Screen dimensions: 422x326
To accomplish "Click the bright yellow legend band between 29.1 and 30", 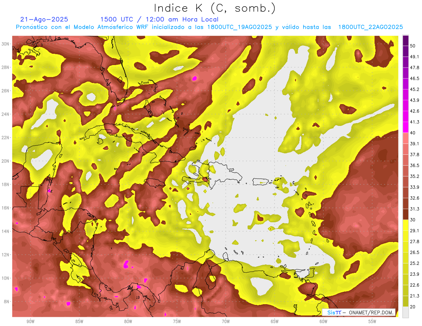I will point(405,225).
